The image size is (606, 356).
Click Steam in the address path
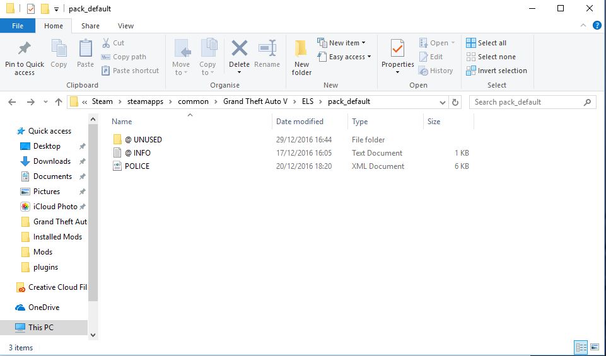[x=102, y=101]
